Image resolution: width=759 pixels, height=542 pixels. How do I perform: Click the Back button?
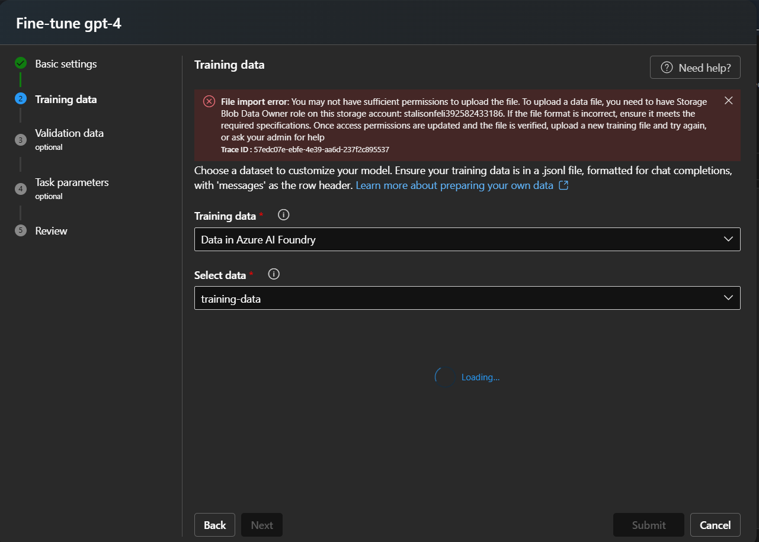point(214,525)
